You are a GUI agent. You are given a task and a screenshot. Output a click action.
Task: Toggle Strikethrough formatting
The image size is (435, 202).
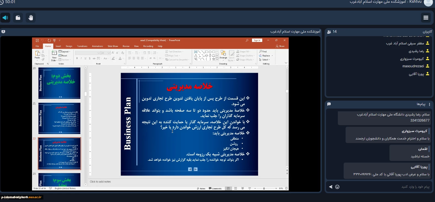click(x=94, y=58)
